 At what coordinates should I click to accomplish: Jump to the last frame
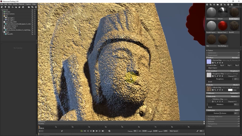pos(103,131)
